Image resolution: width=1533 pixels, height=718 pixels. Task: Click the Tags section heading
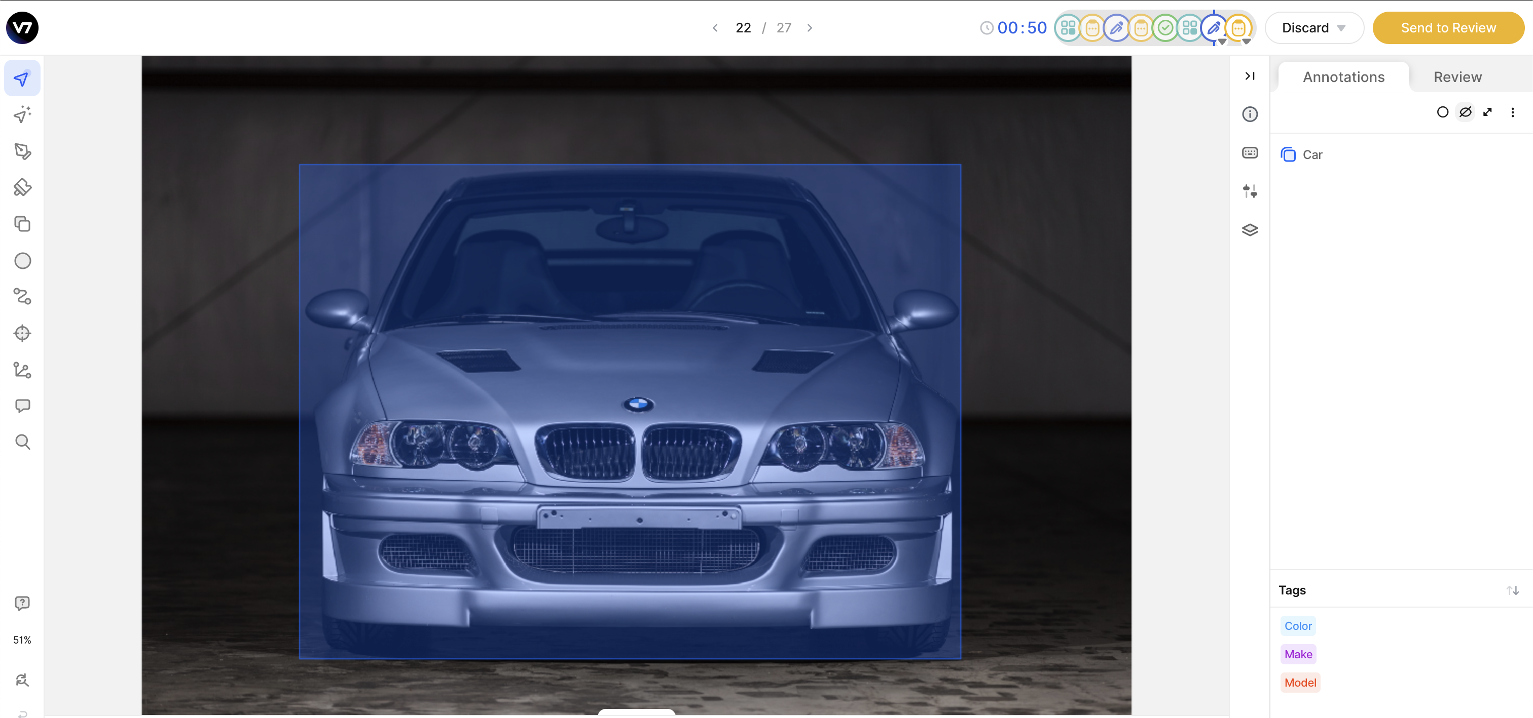[1292, 590]
